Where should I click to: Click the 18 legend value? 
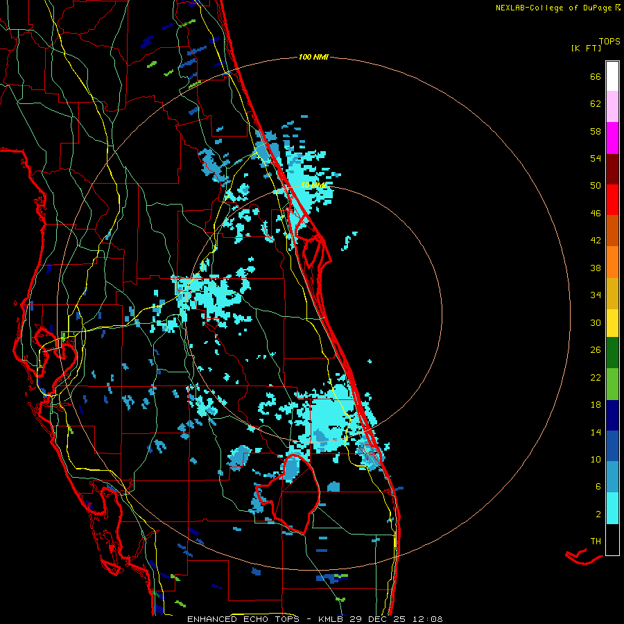coord(596,405)
